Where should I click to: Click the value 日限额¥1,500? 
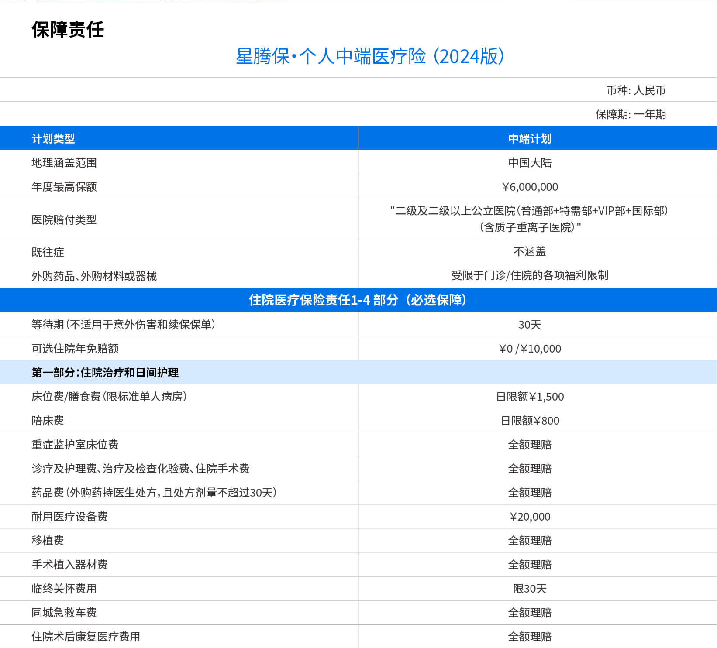[x=530, y=396]
